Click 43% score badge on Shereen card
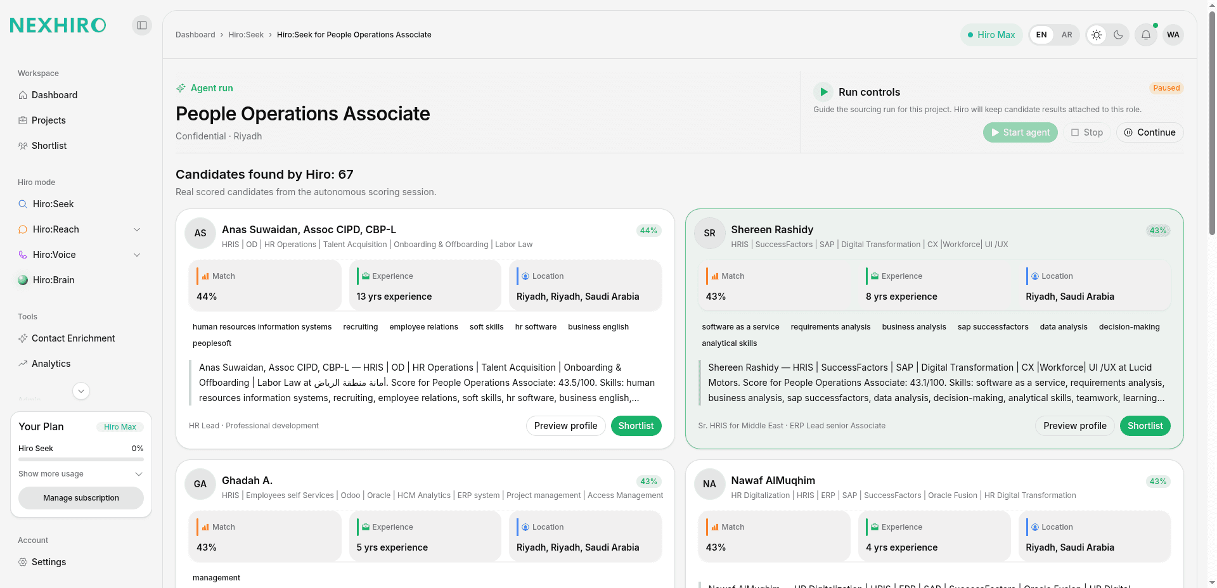Viewport: 1217px width, 588px height. (1158, 231)
